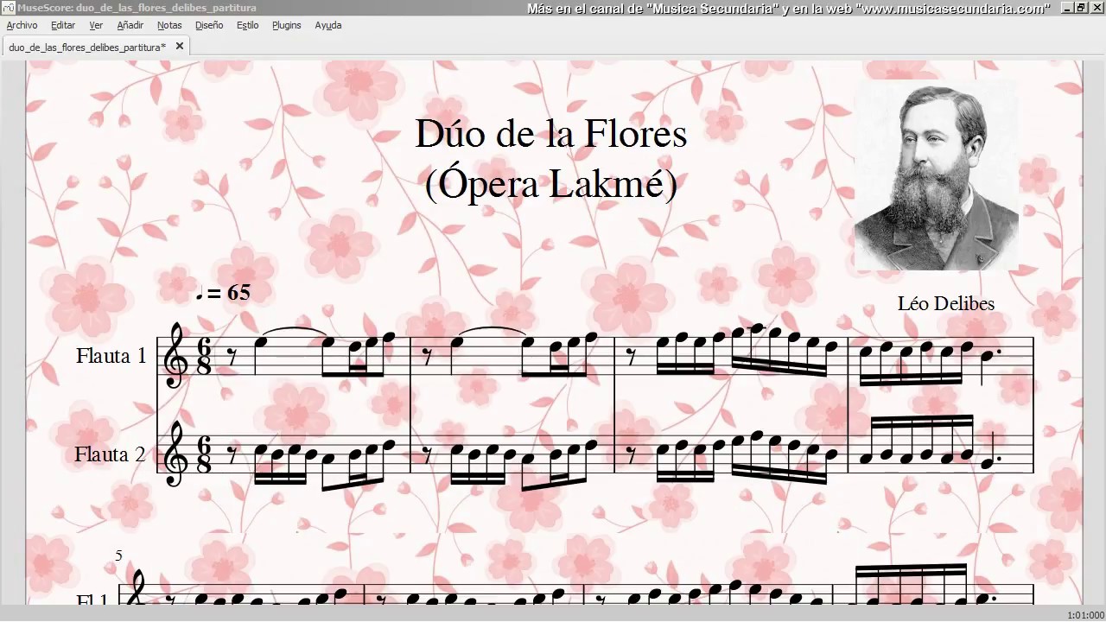
Task: Select the title text Dúo de la Flores
Action: point(551,134)
